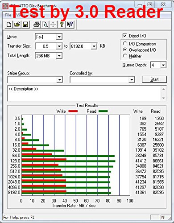Open the File menu
The image size is (174, 223).
(8, 15)
